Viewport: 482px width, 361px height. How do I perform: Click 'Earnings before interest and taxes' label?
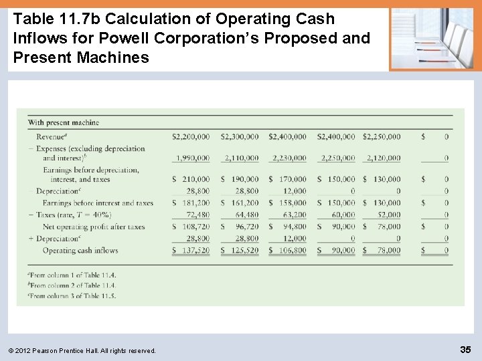pos(98,203)
